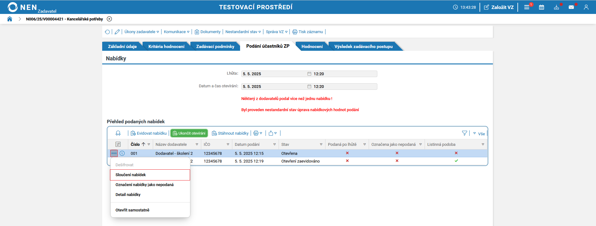This screenshot has height=226, width=596.
Task: Click the Založit VZ button
Action: tap(499, 7)
